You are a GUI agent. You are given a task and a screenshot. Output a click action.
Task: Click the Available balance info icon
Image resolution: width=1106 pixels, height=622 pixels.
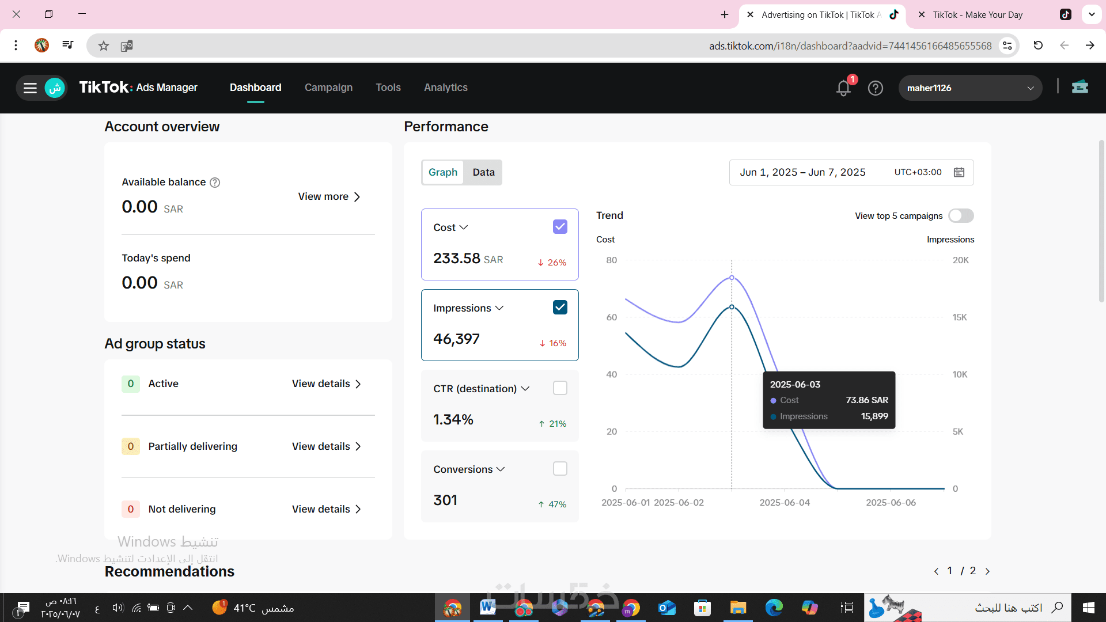215,183
